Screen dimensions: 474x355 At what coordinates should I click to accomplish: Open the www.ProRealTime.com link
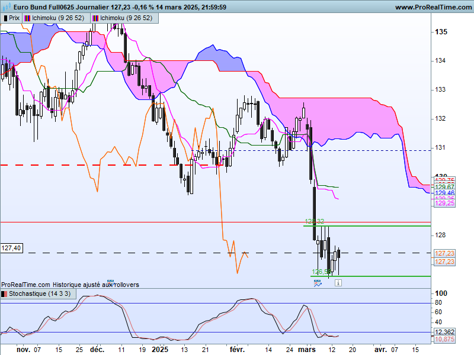(x=433, y=7)
